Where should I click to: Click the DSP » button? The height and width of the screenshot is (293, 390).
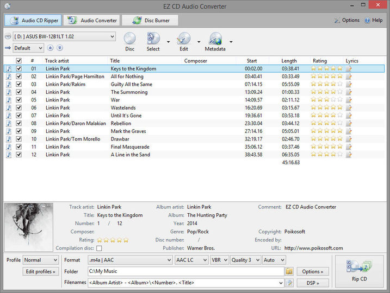(313, 283)
